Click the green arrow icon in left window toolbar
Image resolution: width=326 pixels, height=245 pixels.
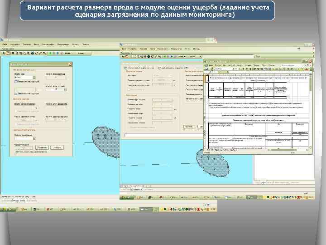click(50, 53)
